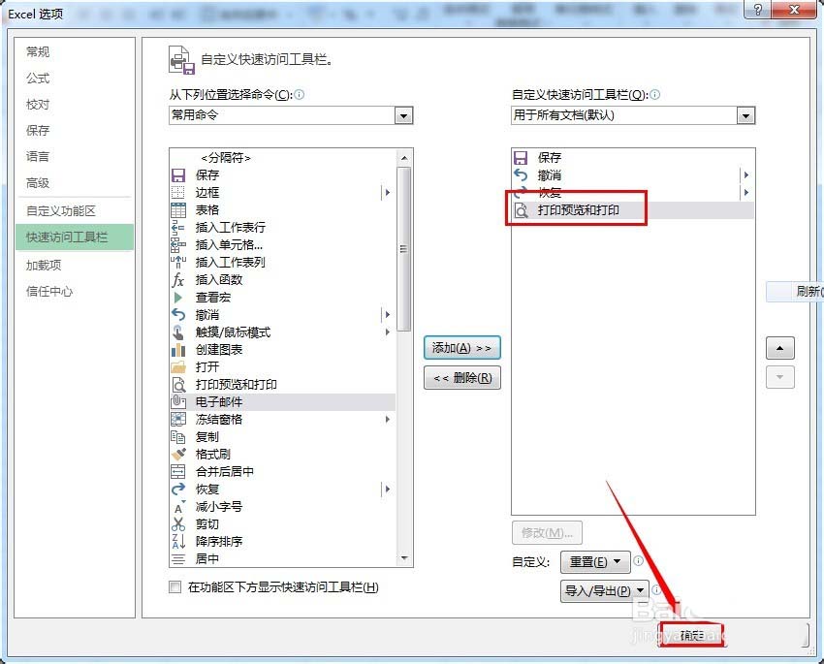Click the 添加(A) >> button

pyautogui.click(x=461, y=348)
